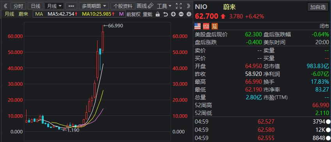The width and height of the screenshot is (331, 142).
Task: Undo chart change with back arrow
Action: point(165,14)
